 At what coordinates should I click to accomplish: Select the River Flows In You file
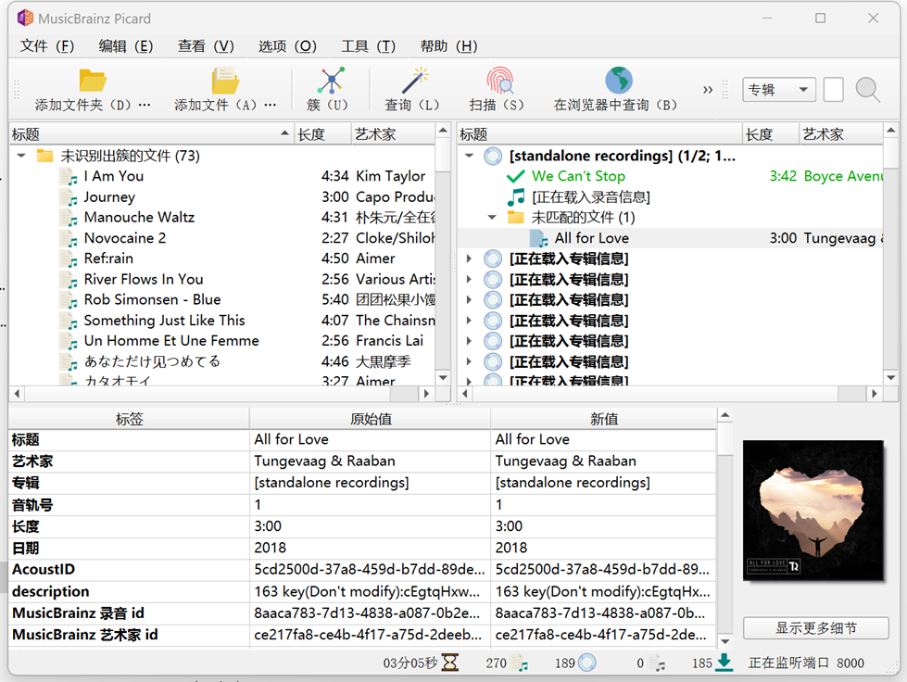(x=144, y=279)
